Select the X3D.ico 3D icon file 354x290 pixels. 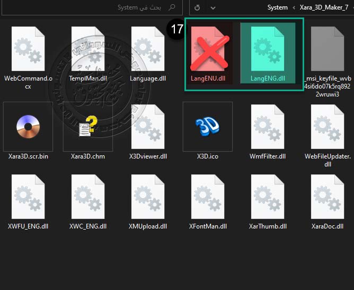[x=208, y=127]
